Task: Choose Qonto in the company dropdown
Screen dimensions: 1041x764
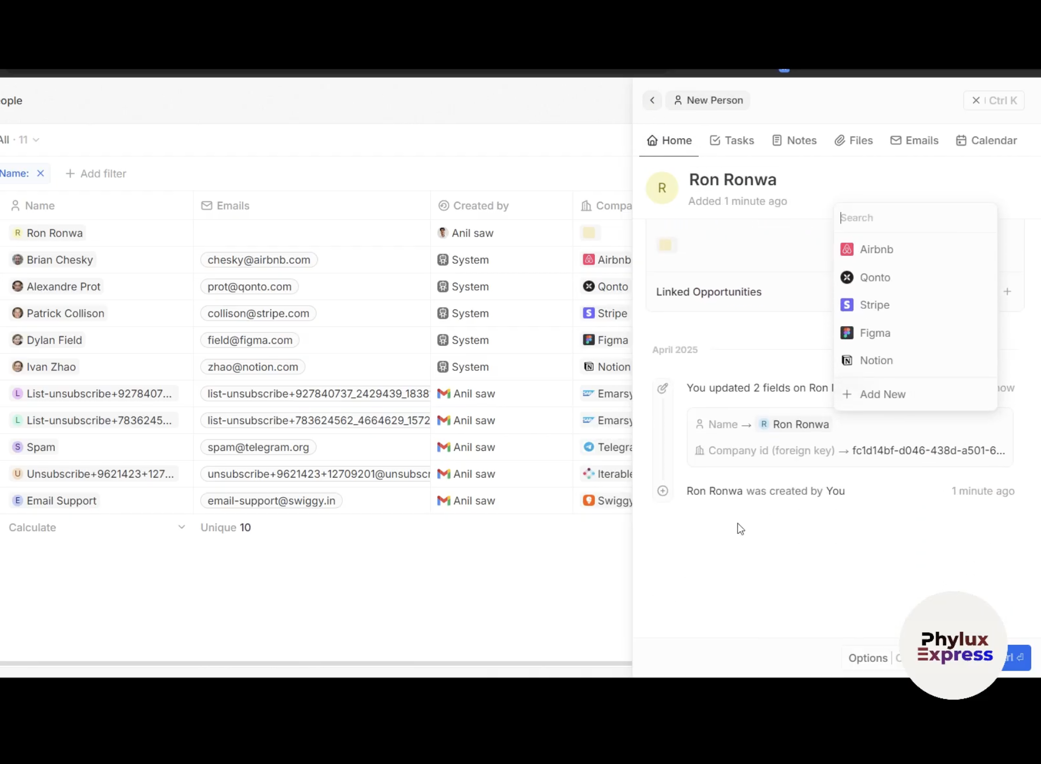Action: (916, 277)
